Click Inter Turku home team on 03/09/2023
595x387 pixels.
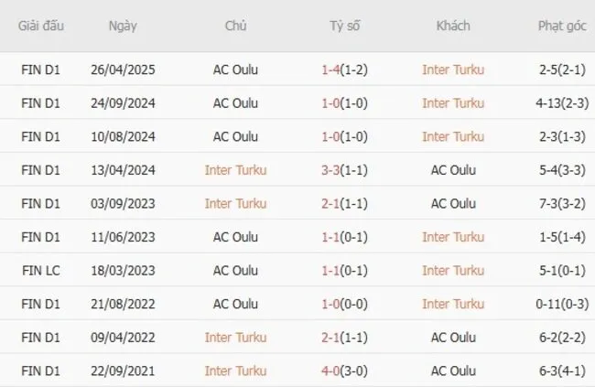pyautogui.click(x=235, y=203)
